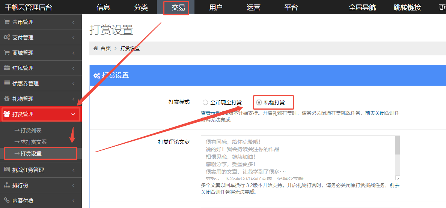This screenshot has width=446, height=208.
Task: Click the briefcase icon beside 红包管理
Action: click(x=6, y=68)
